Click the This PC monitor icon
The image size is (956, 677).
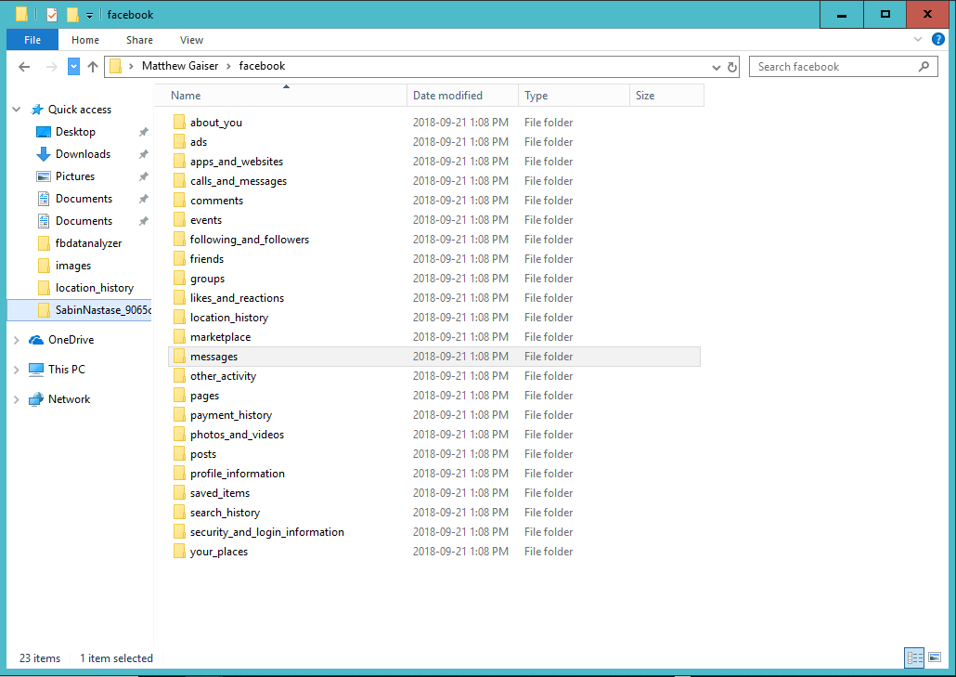pos(36,370)
